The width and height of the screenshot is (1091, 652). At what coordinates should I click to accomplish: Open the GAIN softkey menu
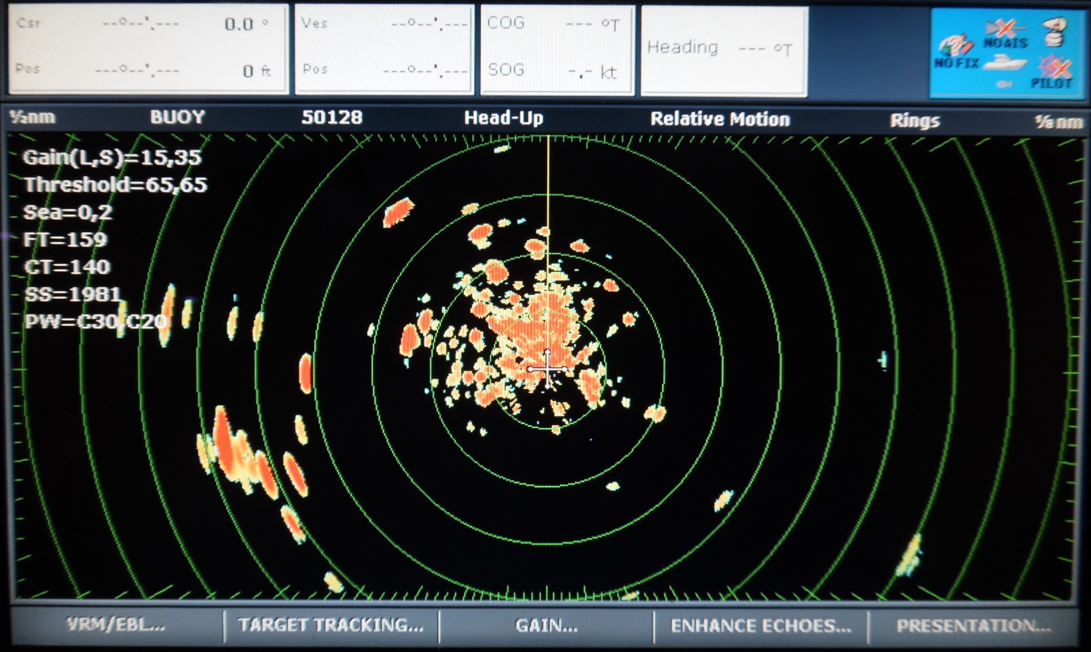point(546,625)
